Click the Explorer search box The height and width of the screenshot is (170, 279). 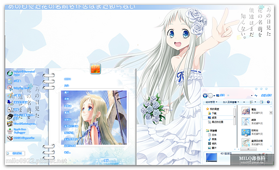[x=266, y=96]
